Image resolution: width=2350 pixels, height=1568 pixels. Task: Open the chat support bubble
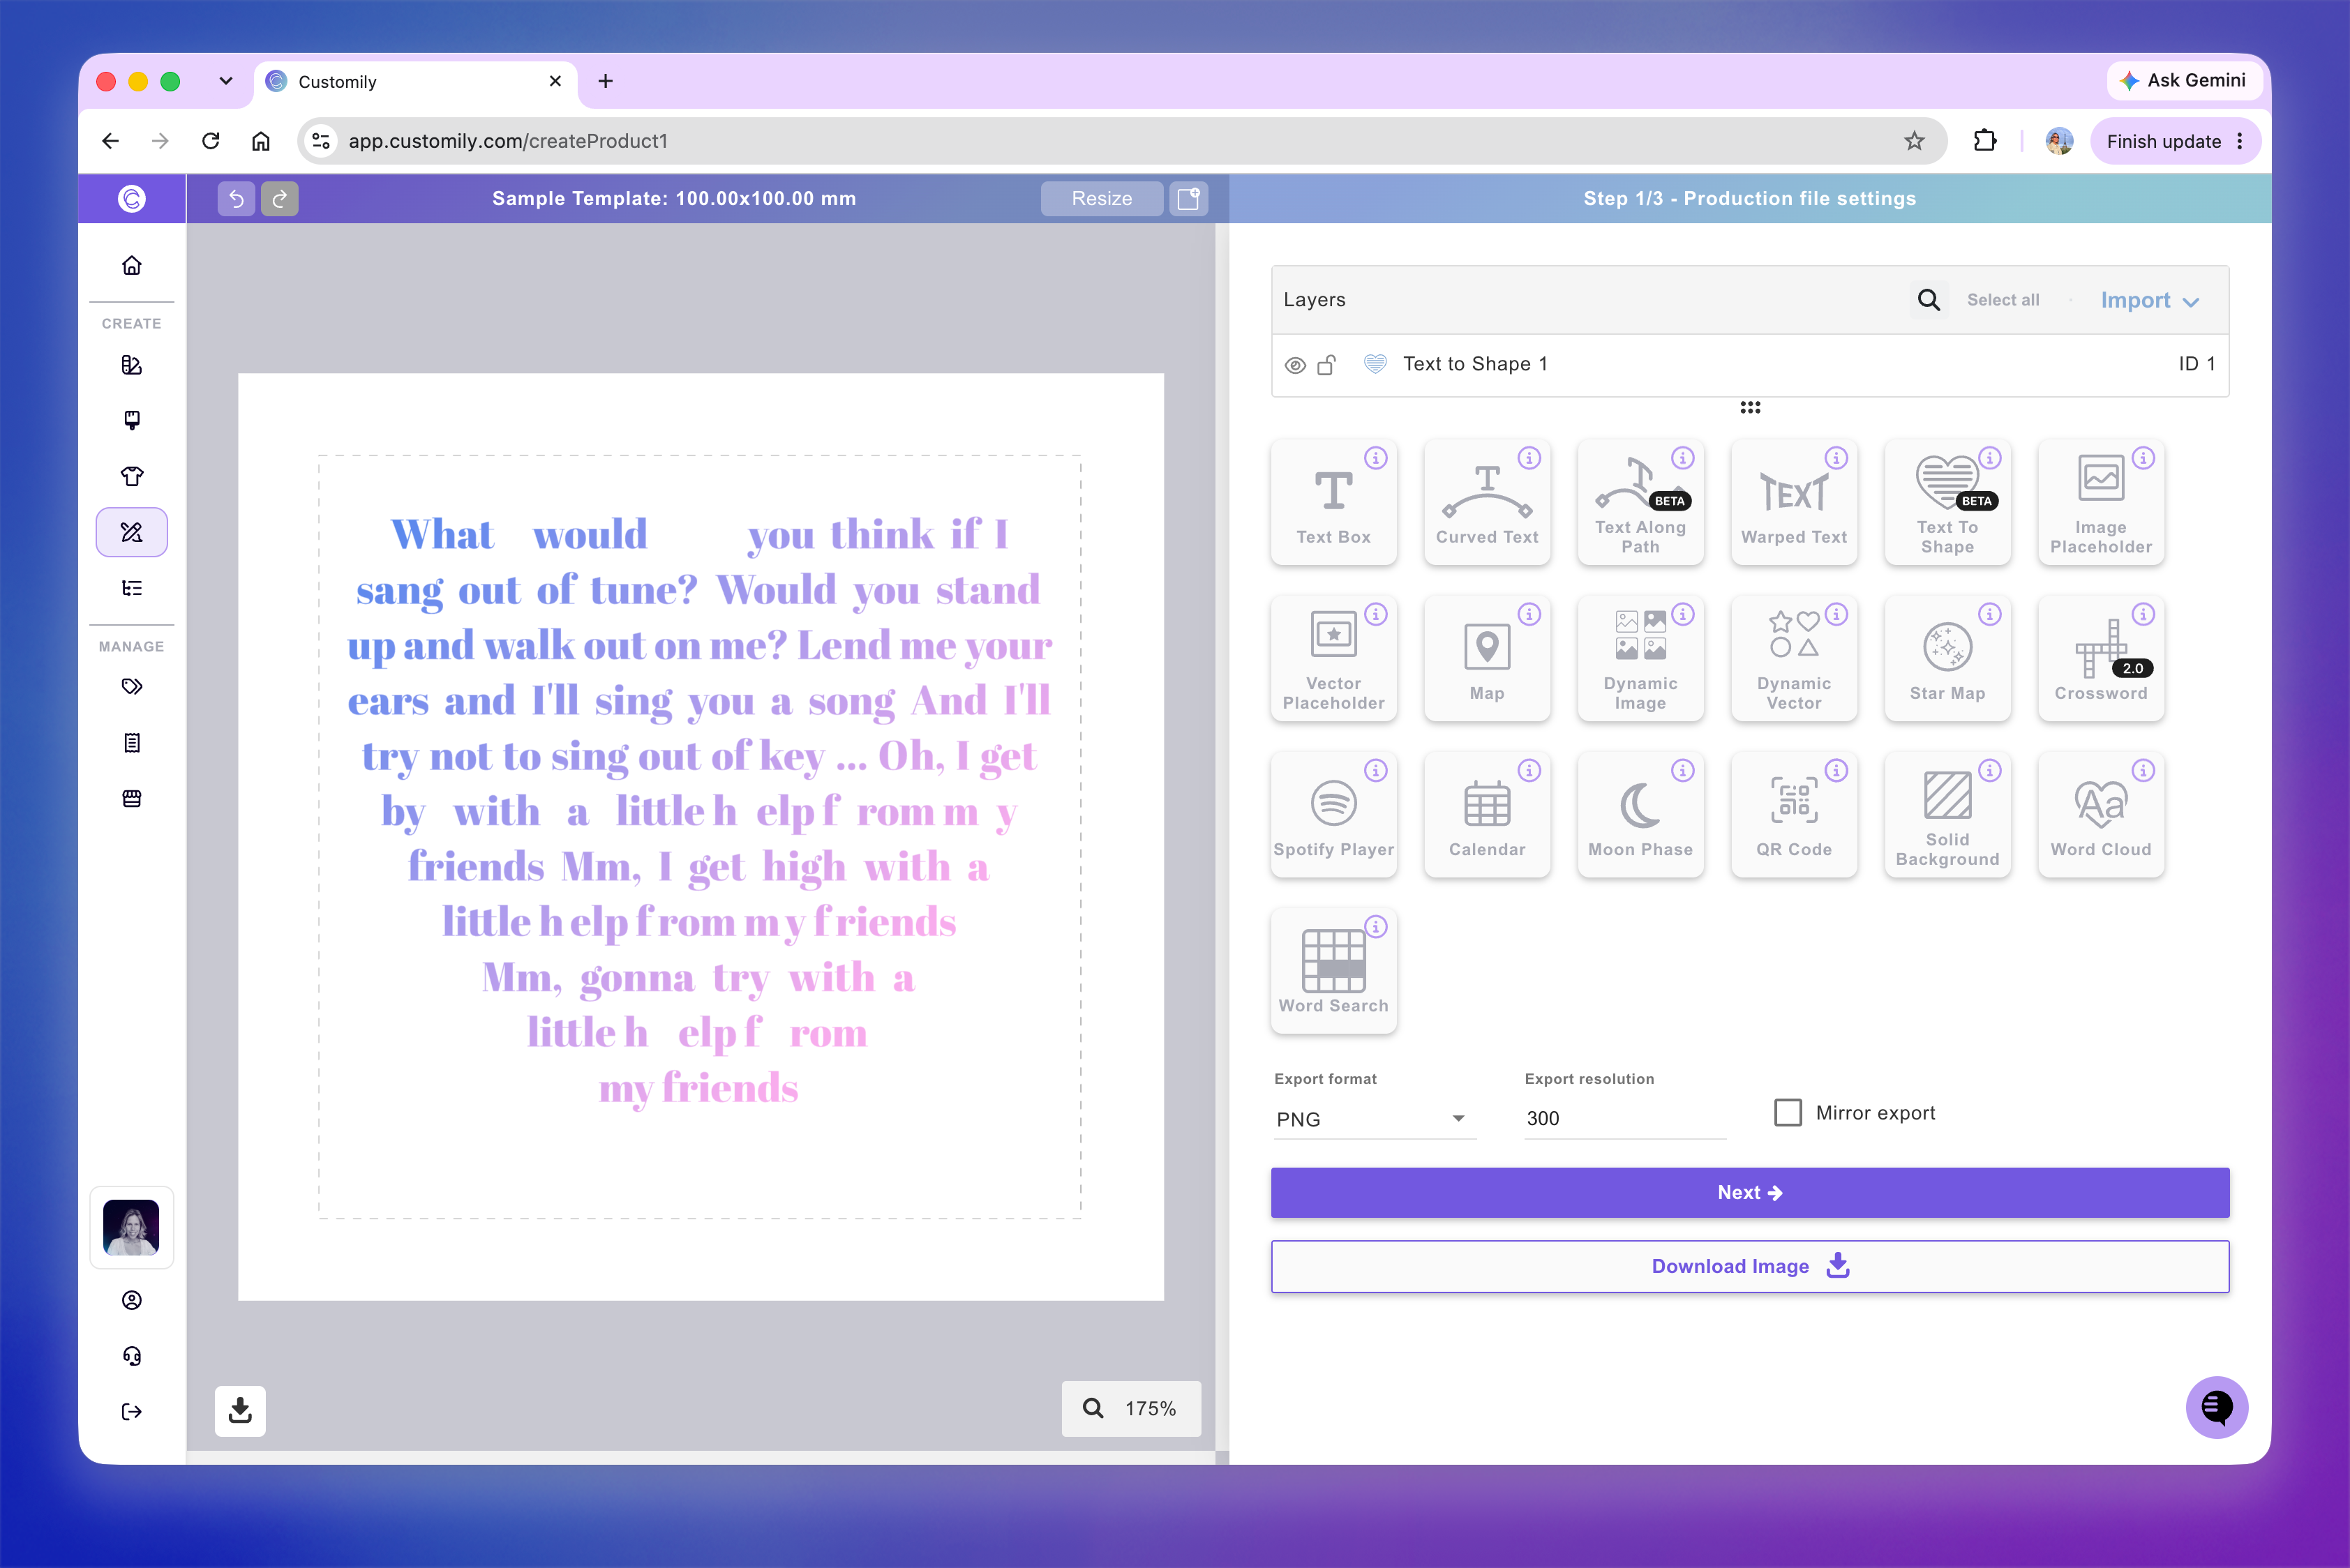(2216, 1408)
